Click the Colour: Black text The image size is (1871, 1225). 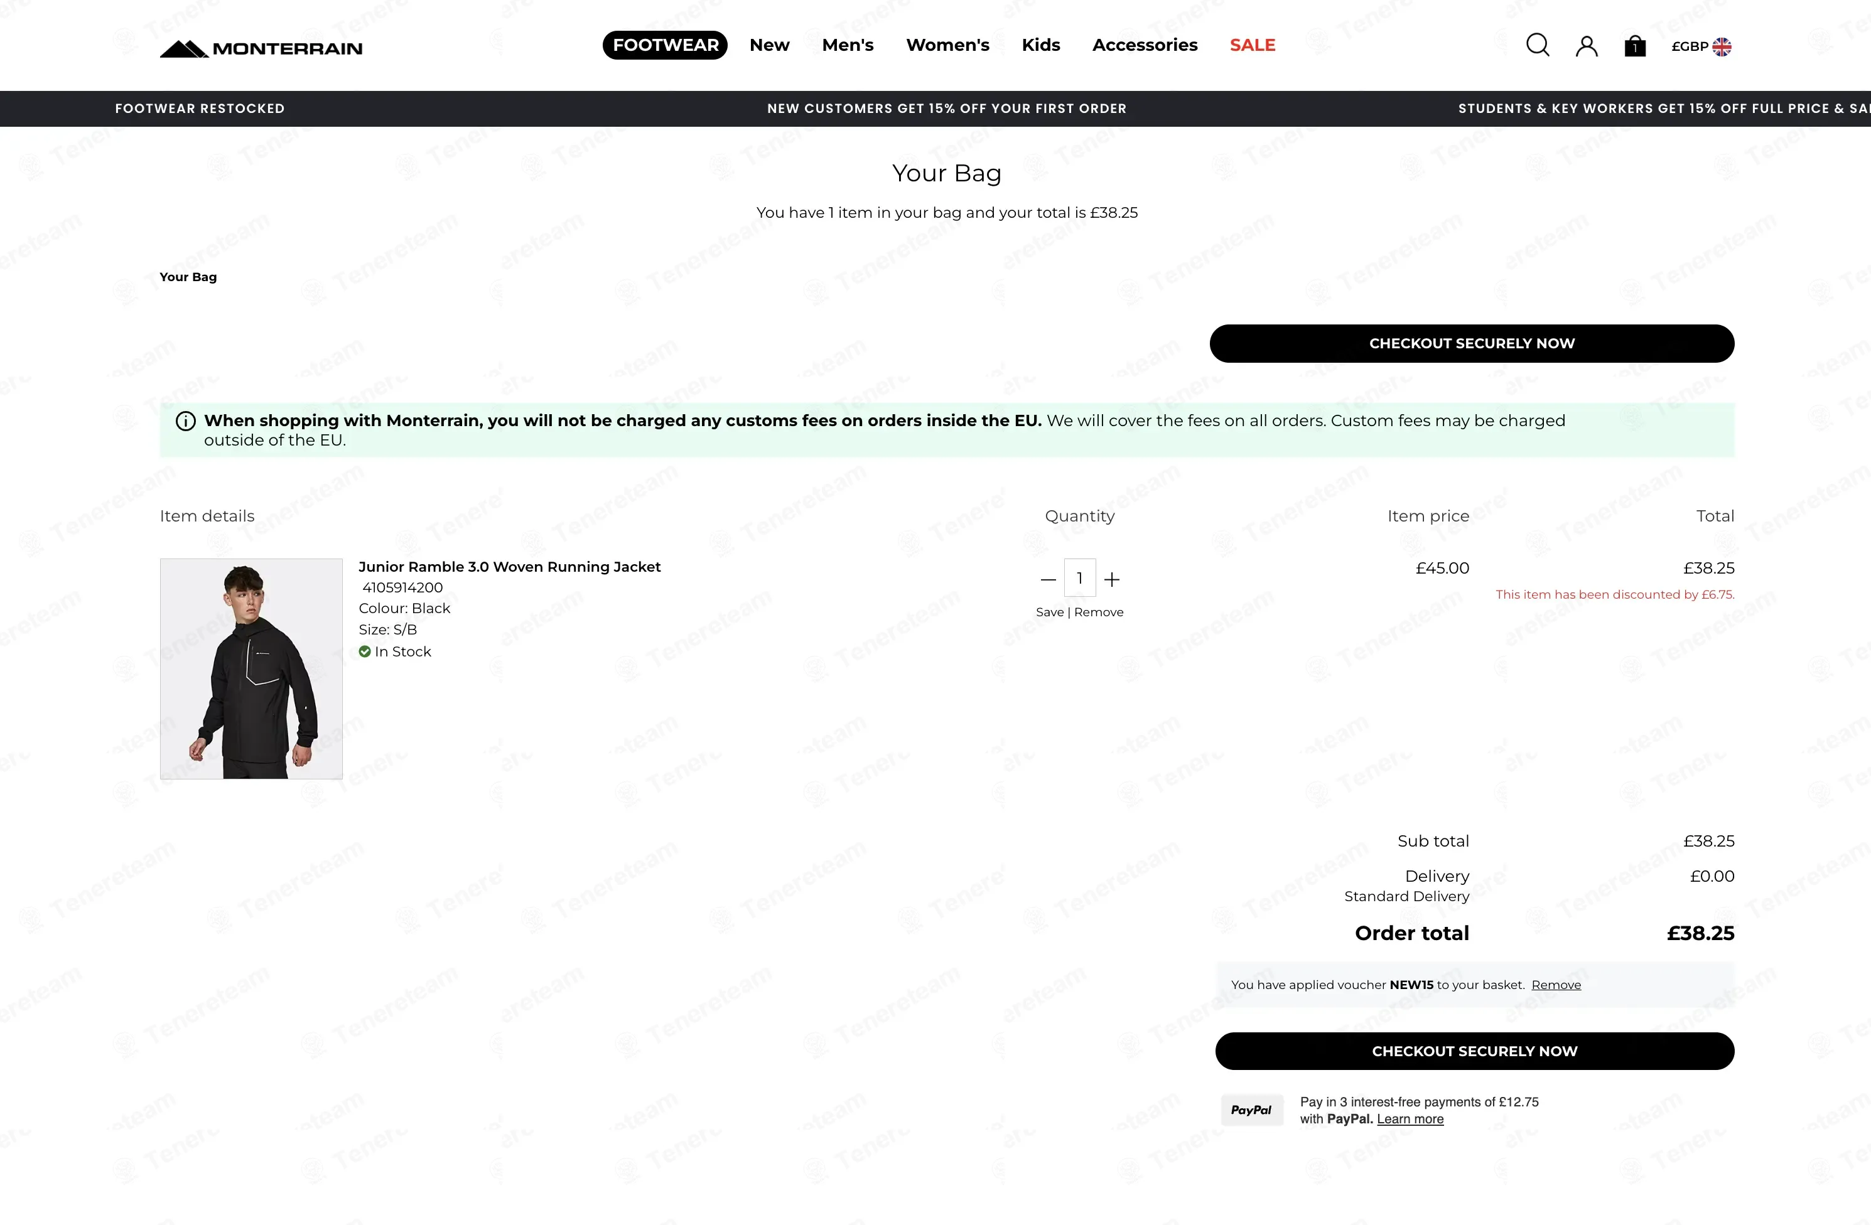[x=404, y=608]
